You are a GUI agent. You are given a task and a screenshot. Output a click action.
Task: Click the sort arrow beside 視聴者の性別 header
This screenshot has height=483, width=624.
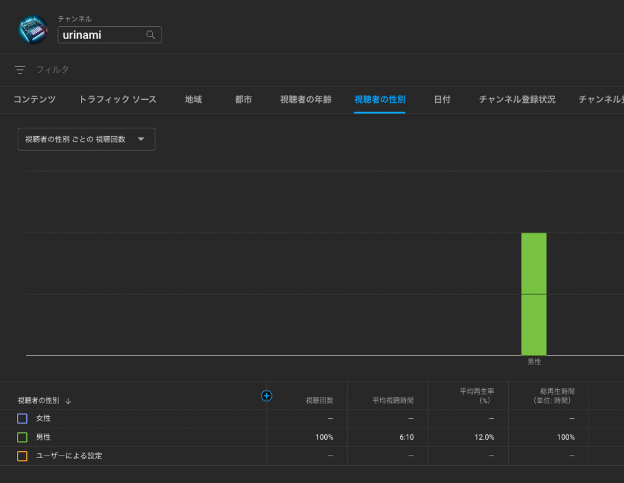tap(68, 401)
